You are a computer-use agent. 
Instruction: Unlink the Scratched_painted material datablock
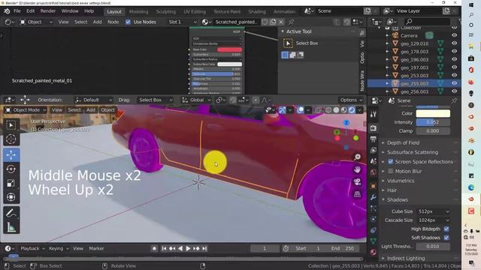280,22
